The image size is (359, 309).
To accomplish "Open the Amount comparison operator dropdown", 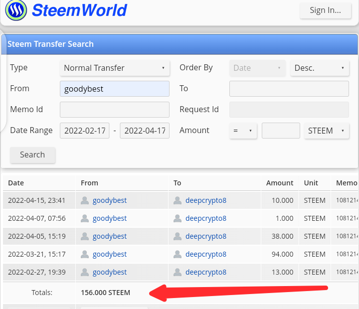I will pyautogui.click(x=243, y=131).
